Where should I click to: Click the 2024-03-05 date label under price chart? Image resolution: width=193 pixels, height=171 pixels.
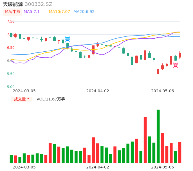[24, 91]
